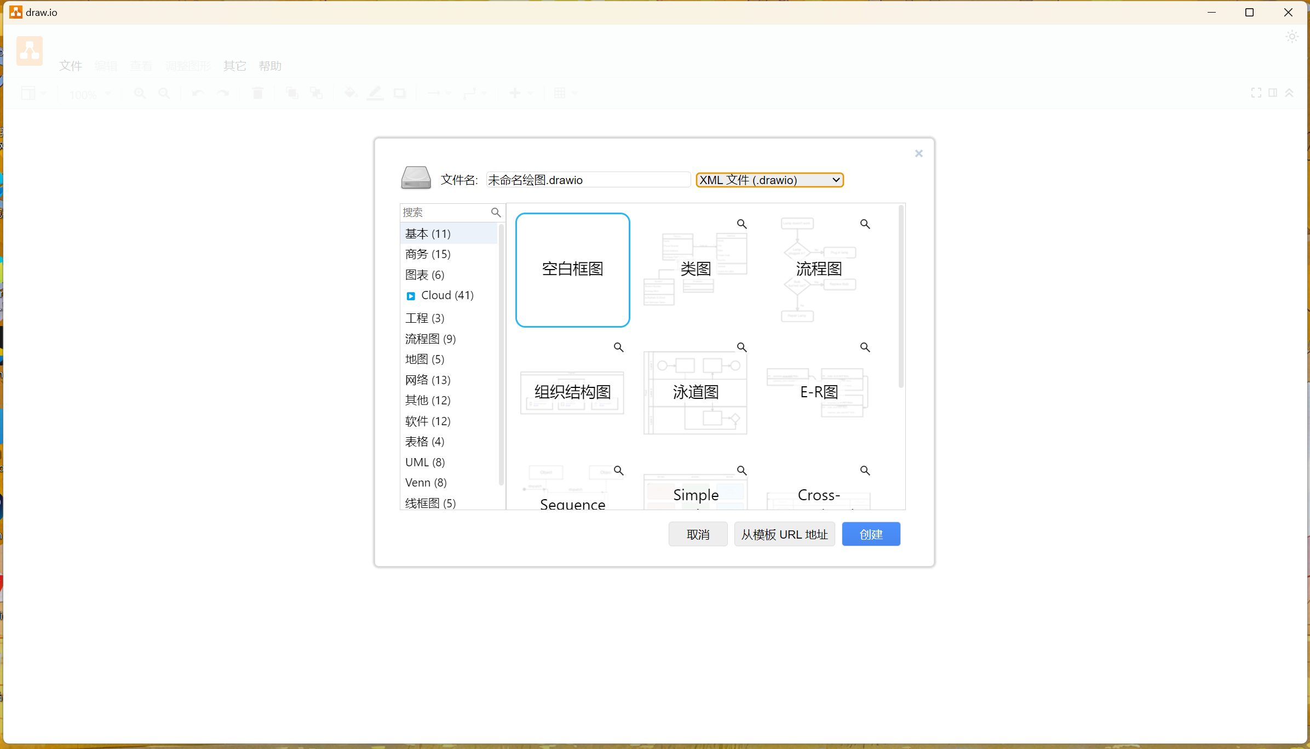Preview the E-R图 template via magnifier
This screenshot has height=749, width=1310.
[865, 347]
